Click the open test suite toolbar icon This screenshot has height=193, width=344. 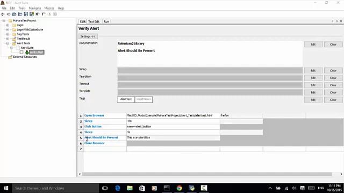(15, 14)
